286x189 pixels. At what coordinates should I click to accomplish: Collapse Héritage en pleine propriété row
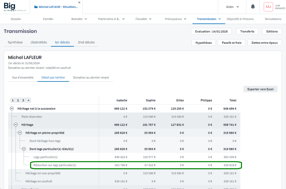(x=20, y=133)
